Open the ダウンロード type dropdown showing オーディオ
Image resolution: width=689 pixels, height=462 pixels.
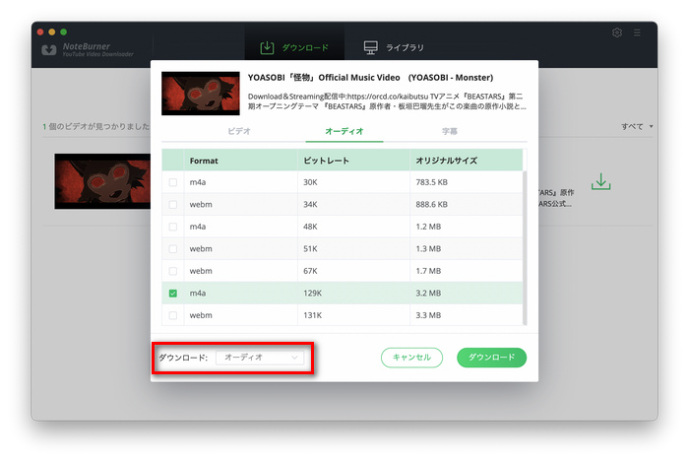(x=260, y=358)
